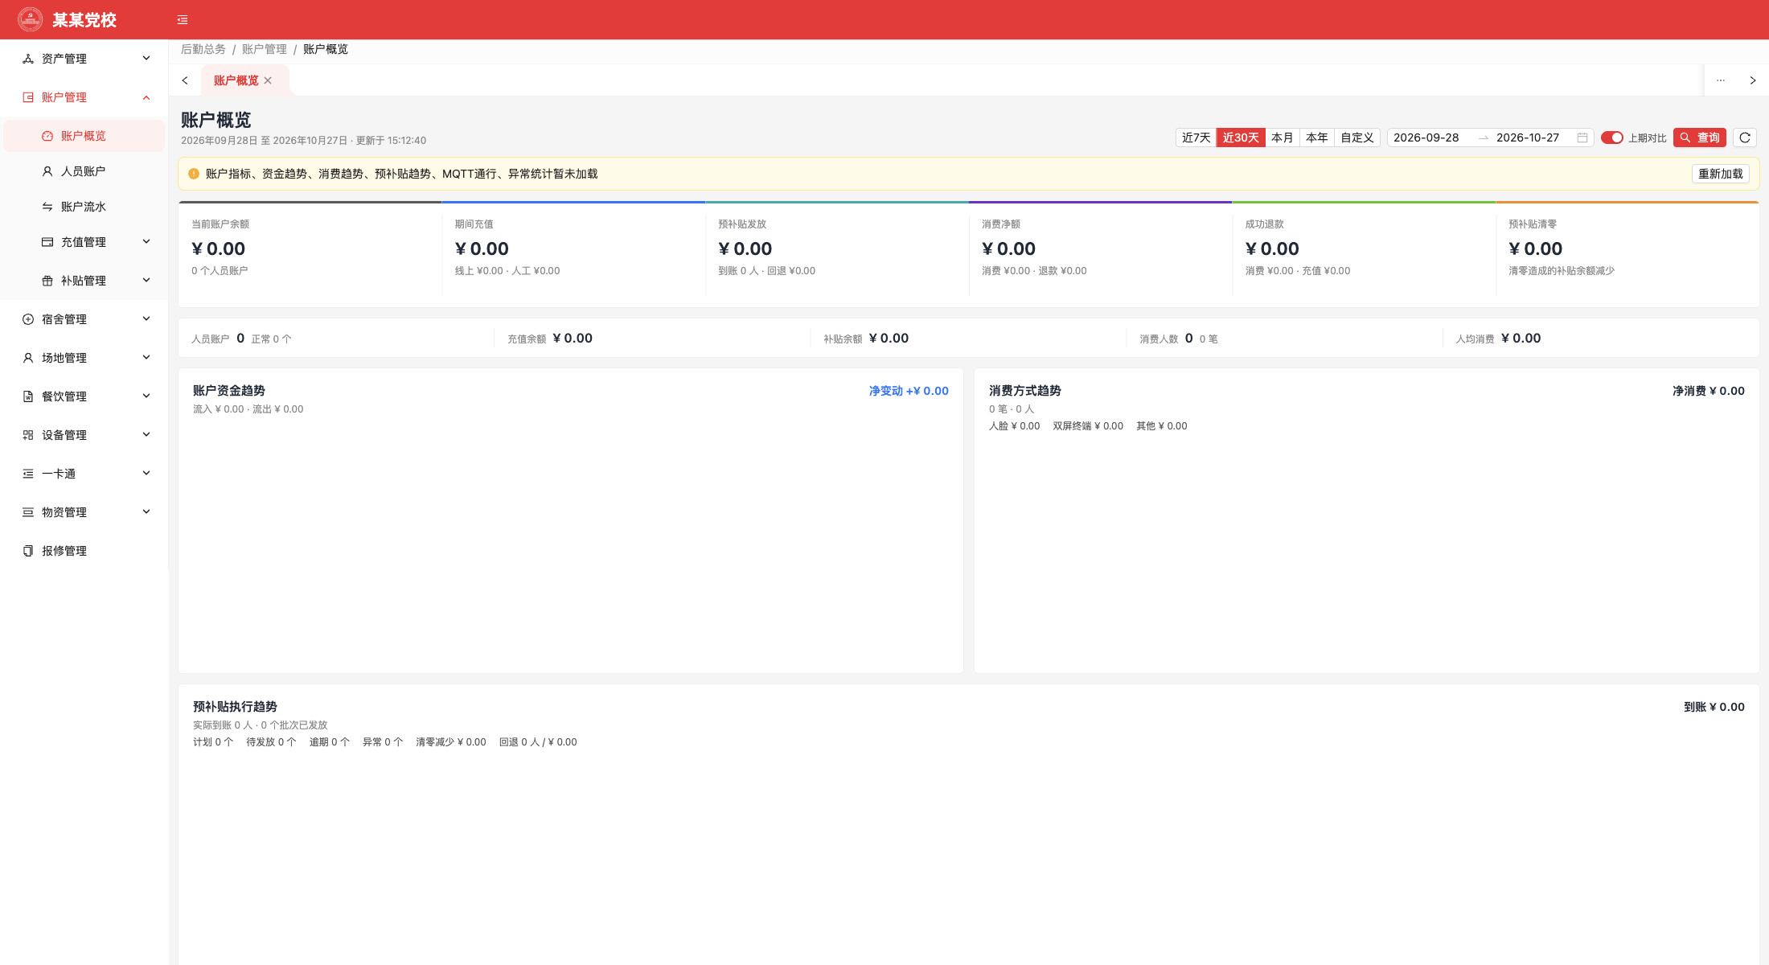The height and width of the screenshot is (965, 1769).
Task: Click the circular refresh icon button
Action: (1745, 138)
